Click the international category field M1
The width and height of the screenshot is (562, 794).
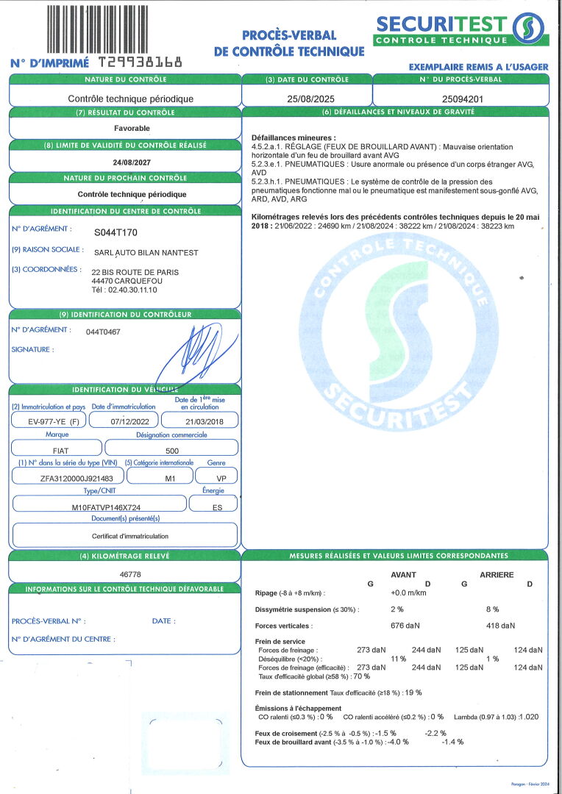tap(160, 476)
